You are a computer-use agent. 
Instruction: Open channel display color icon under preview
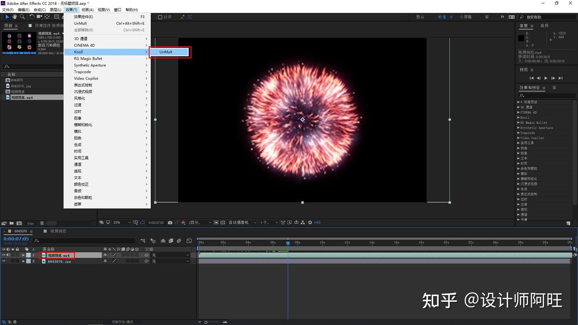pyautogui.click(x=183, y=222)
